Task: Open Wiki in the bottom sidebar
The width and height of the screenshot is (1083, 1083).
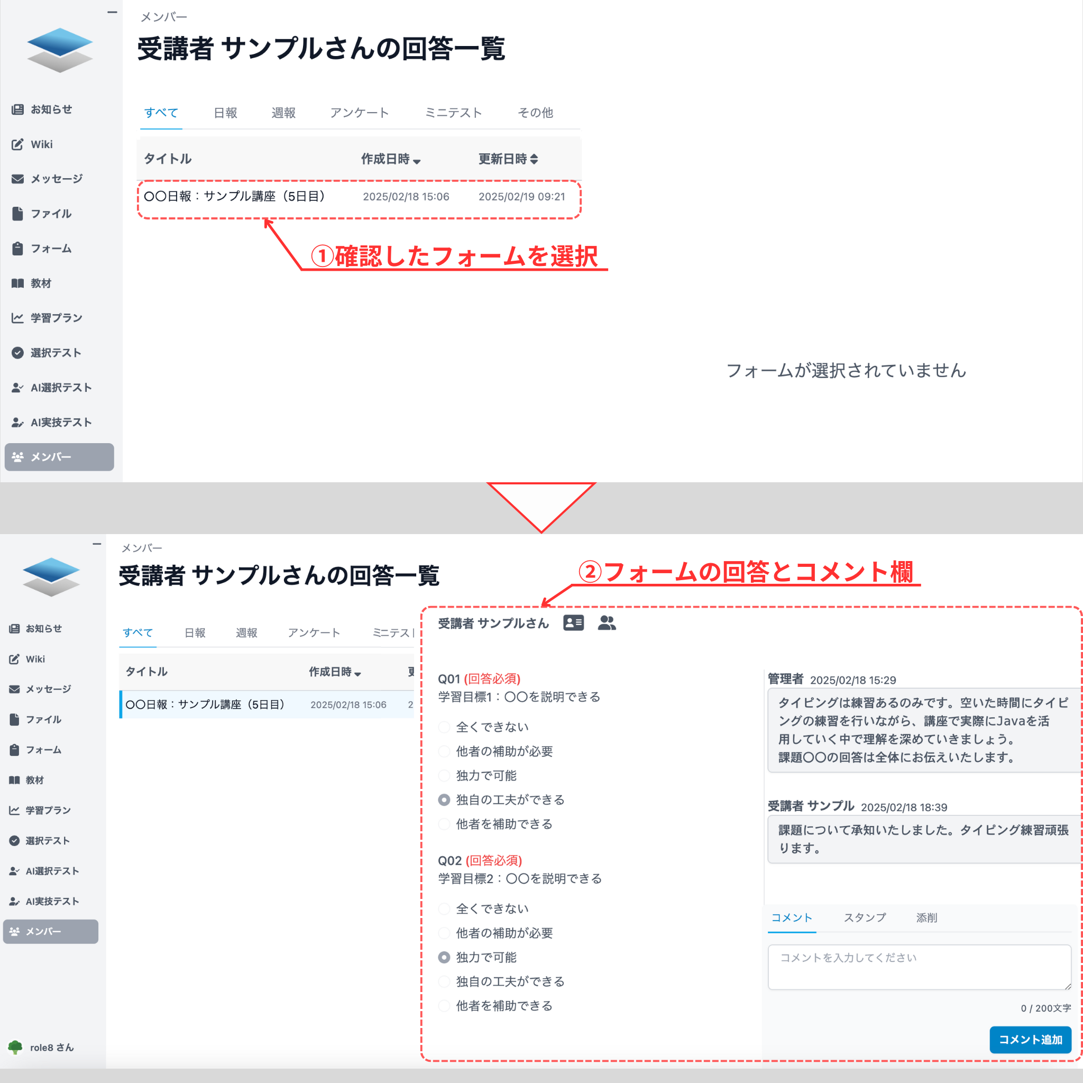Action: click(x=35, y=659)
